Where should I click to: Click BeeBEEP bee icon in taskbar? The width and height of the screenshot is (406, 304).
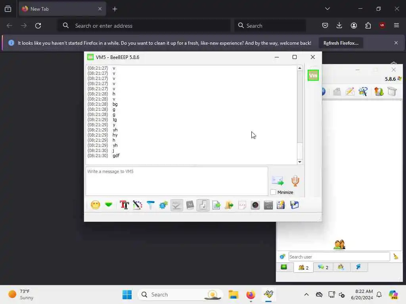(x=268, y=294)
